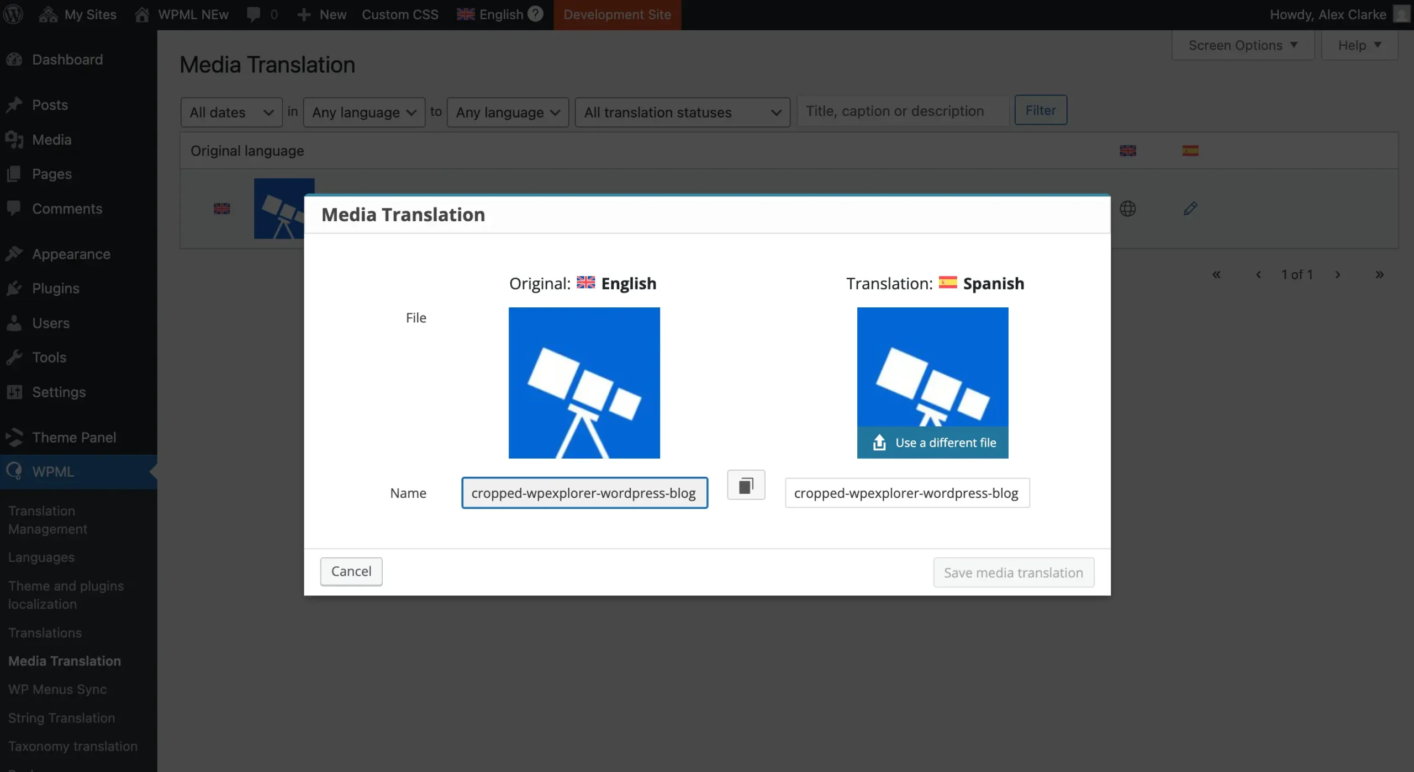This screenshot has width=1414, height=772.
Task: Open the All dates dropdown
Action: coord(231,113)
